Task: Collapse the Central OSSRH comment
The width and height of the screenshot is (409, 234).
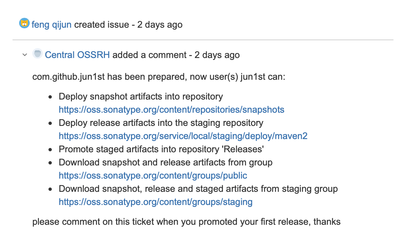Action: 24,55
